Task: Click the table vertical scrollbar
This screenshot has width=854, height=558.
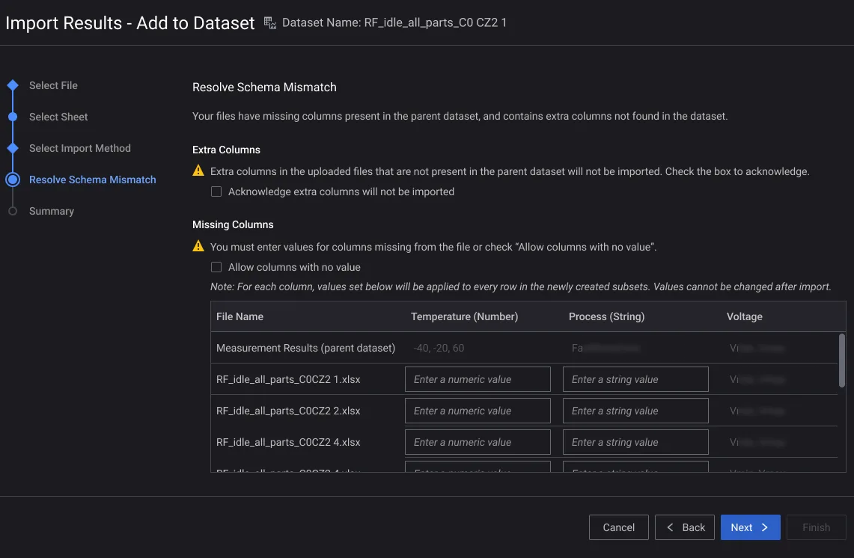Action: [x=842, y=361]
